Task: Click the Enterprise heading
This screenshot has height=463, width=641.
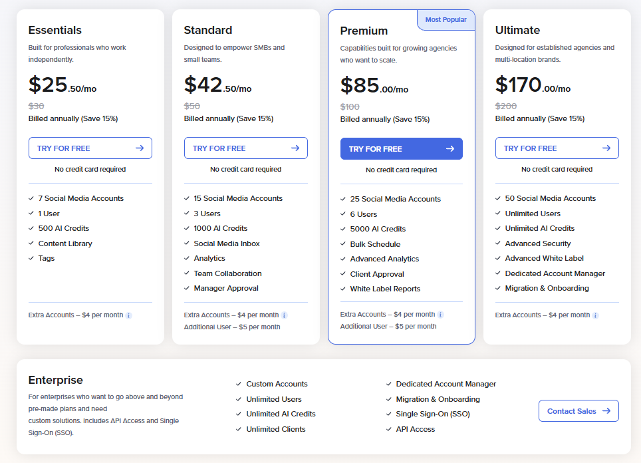Action: pyautogui.click(x=56, y=380)
